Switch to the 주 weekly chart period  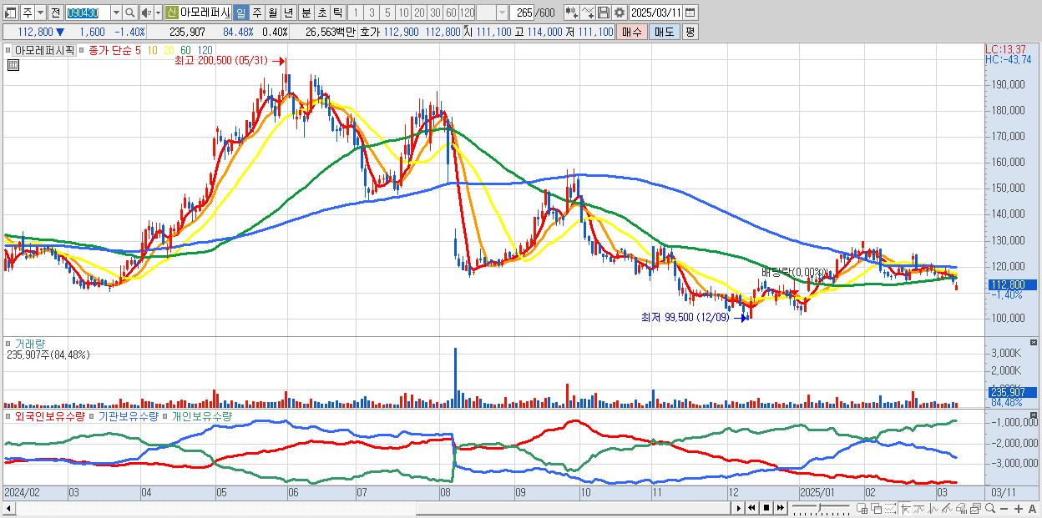[x=256, y=13]
